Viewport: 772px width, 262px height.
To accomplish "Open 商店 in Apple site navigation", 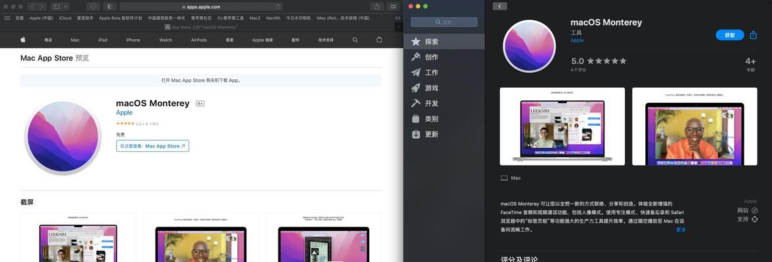I will 48,40.
